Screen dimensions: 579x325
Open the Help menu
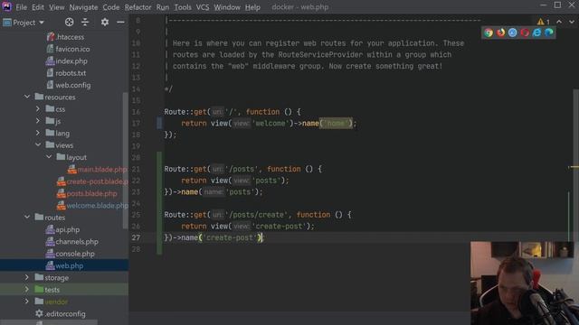[252, 7]
